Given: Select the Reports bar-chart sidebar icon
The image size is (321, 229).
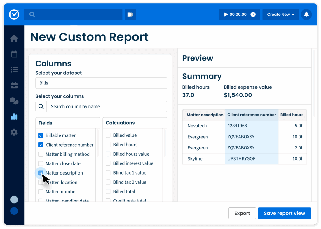Looking at the screenshot, I should [x=14, y=117].
